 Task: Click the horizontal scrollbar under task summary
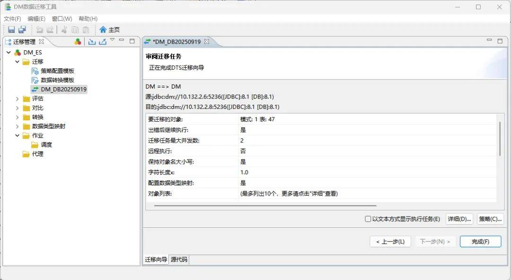(265, 206)
